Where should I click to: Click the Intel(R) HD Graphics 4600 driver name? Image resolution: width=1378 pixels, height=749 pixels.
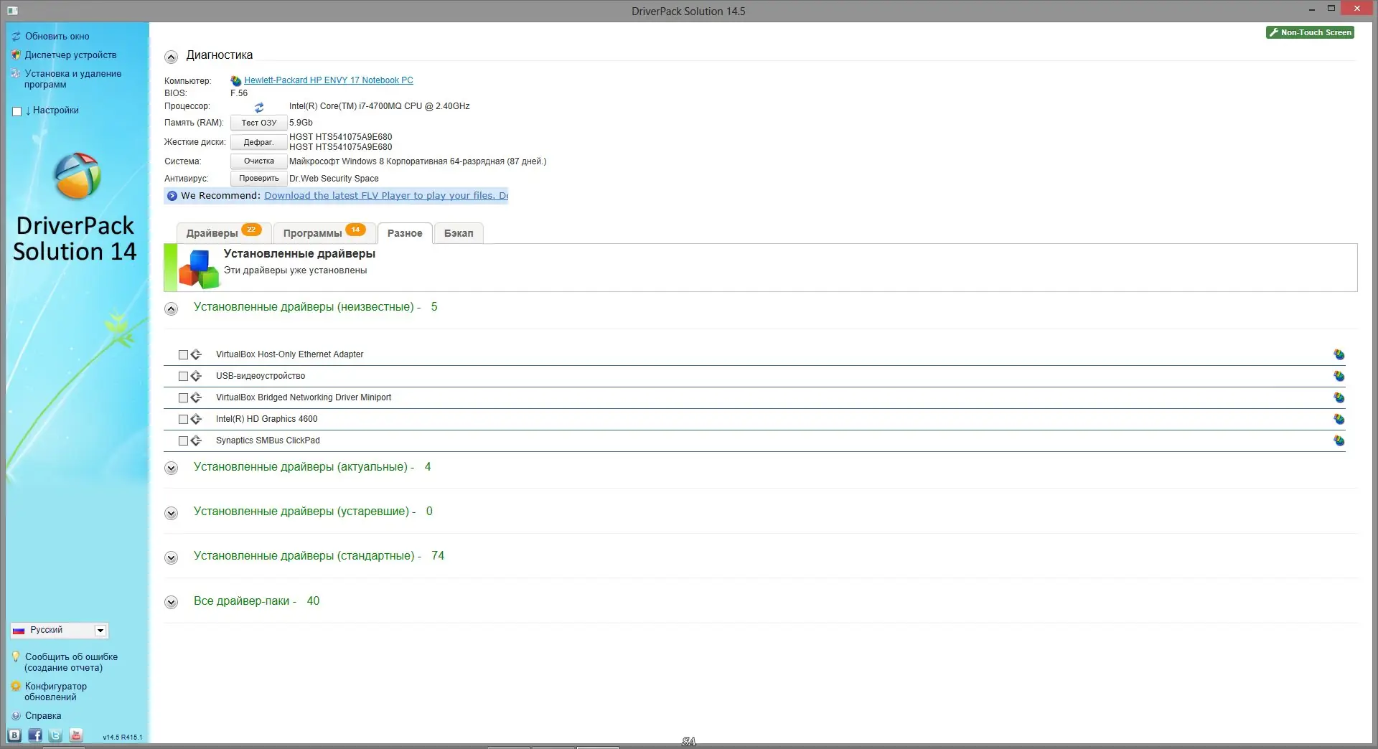pyautogui.click(x=266, y=419)
